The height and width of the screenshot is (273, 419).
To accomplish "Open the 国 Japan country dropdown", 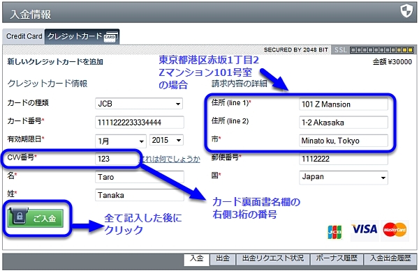I will (x=344, y=177).
